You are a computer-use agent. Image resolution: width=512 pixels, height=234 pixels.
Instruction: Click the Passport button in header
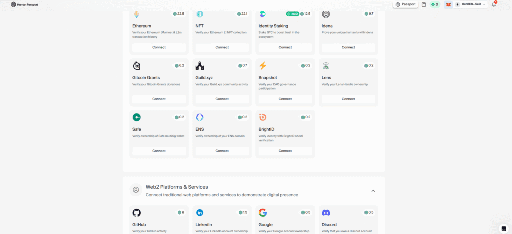pos(406,4)
